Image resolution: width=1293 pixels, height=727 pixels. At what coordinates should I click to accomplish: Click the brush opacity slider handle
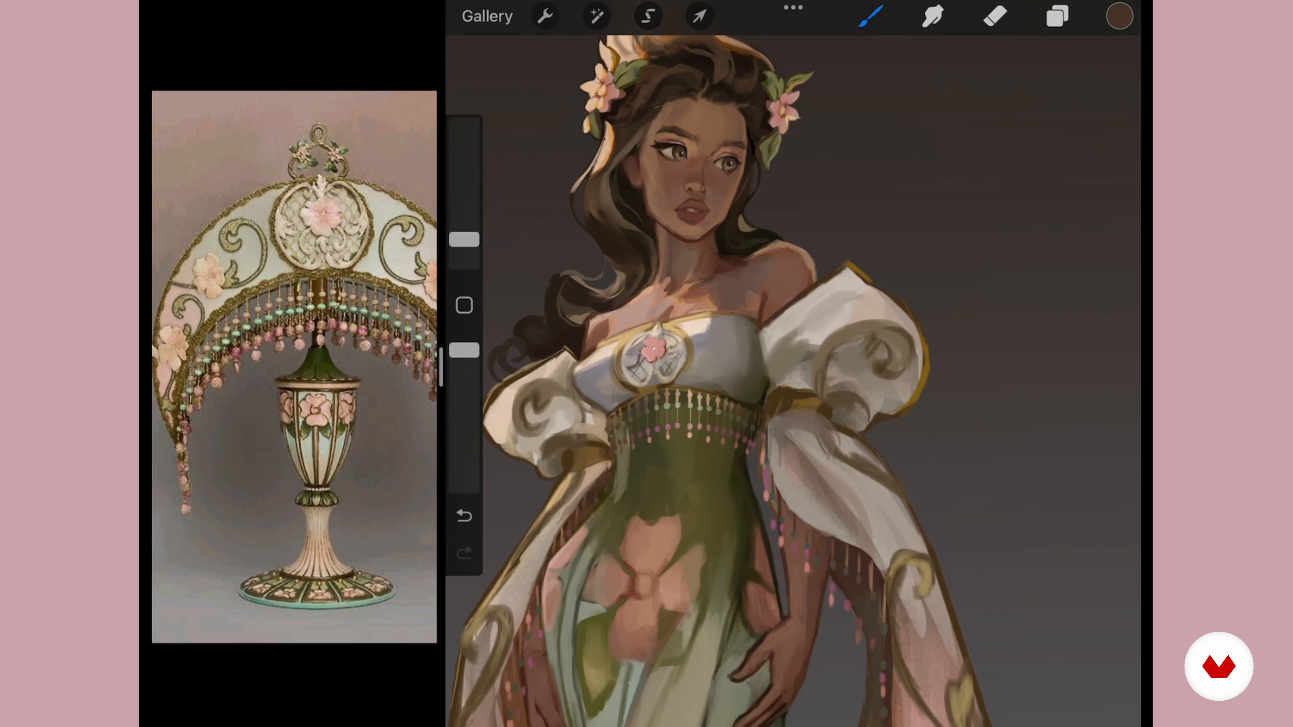coord(464,350)
